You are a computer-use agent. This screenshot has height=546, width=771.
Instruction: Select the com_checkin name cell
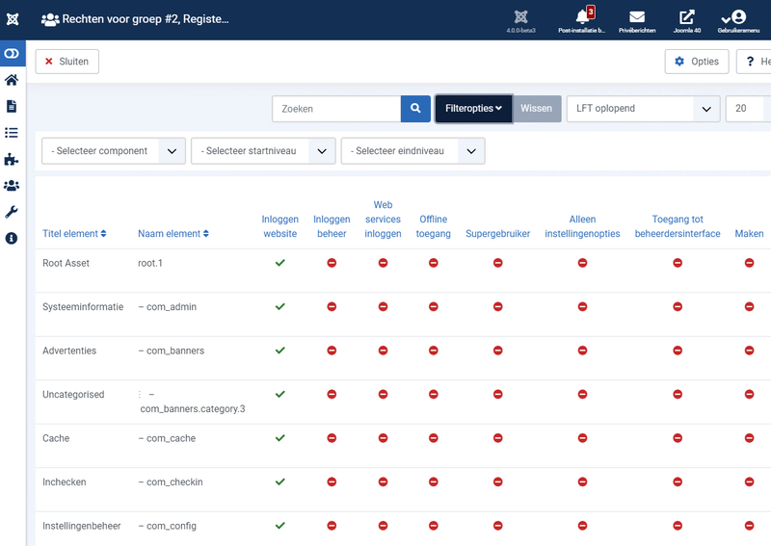click(x=171, y=482)
